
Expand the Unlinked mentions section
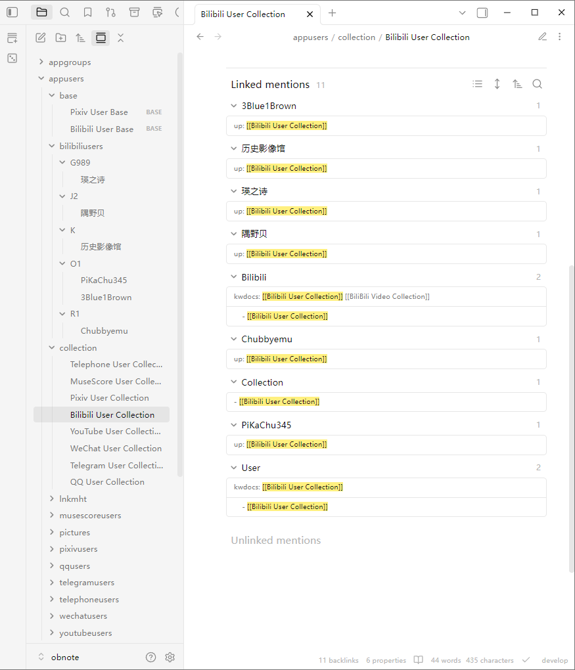[276, 540]
